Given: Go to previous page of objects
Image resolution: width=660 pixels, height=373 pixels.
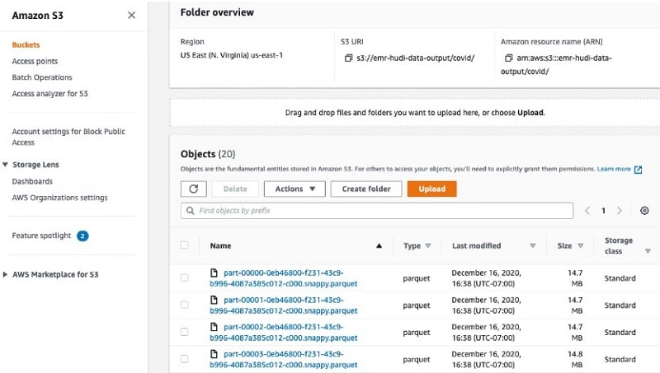Looking at the screenshot, I should coord(587,211).
